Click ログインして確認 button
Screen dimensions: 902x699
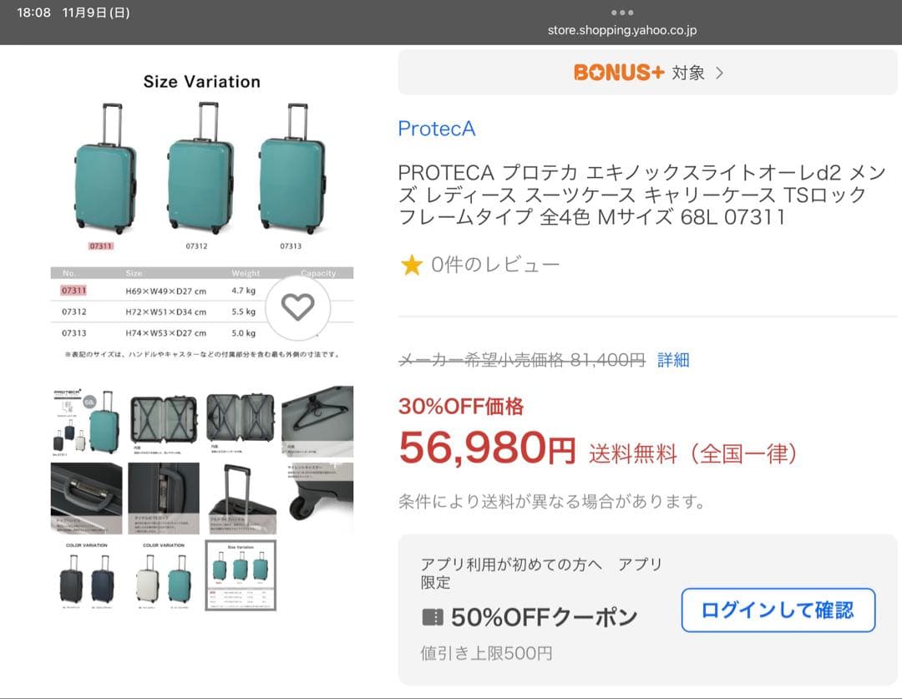pyautogui.click(x=778, y=610)
